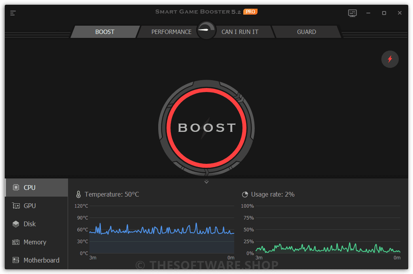Viewport: 413px width, 274px height.
Task: Open the CAN I RUN IT tab
Action: (240, 32)
